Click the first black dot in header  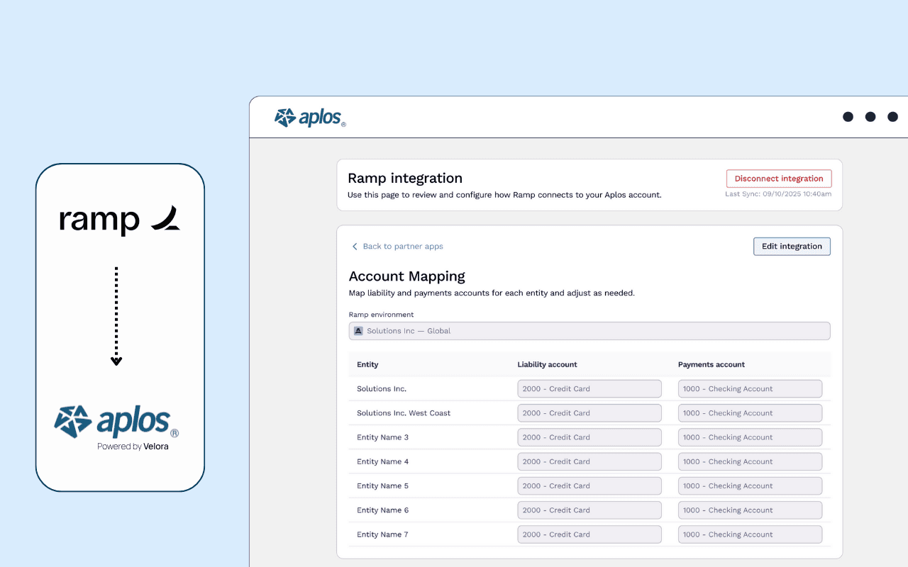click(848, 117)
